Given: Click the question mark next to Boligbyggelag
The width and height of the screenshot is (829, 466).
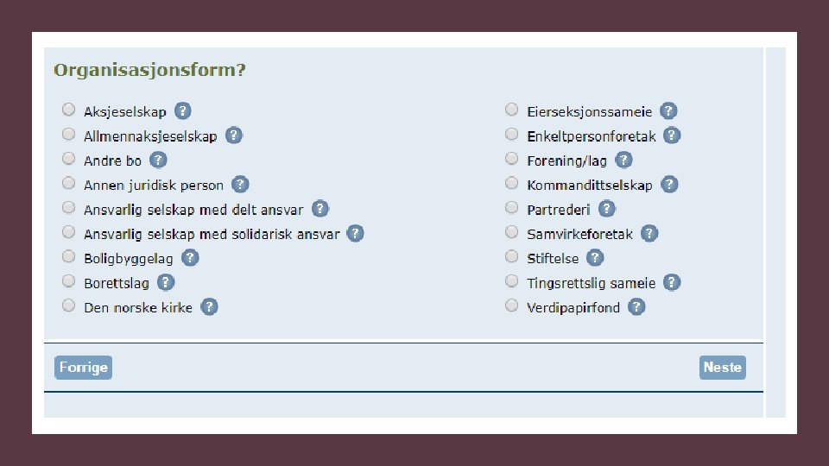Looking at the screenshot, I should point(190,258).
